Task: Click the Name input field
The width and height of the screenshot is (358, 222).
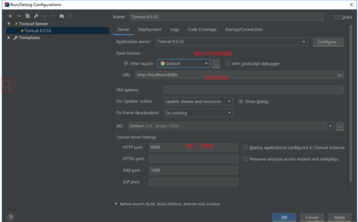Action: click(226, 17)
